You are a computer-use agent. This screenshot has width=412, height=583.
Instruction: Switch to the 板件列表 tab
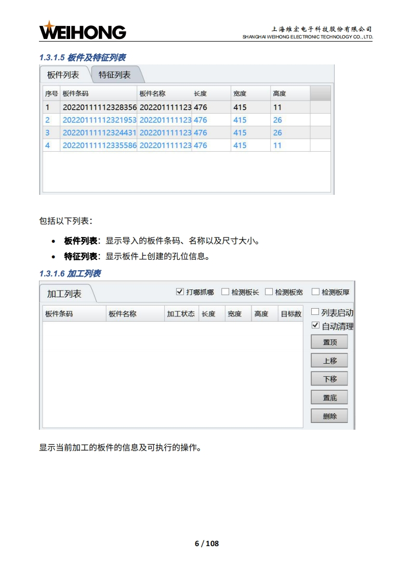point(63,75)
